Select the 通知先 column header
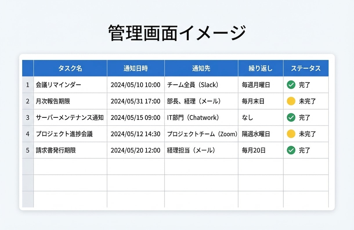The width and height of the screenshot is (354, 230). tap(201, 68)
